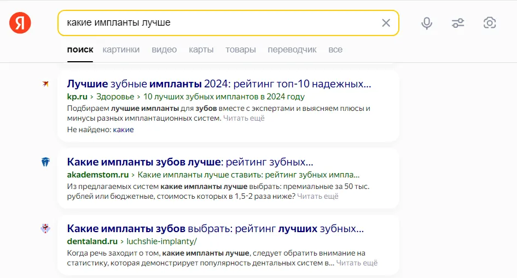Open the "все" services tab
Image resolution: width=517 pixels, height=278 pixels.
coord(335,50)
